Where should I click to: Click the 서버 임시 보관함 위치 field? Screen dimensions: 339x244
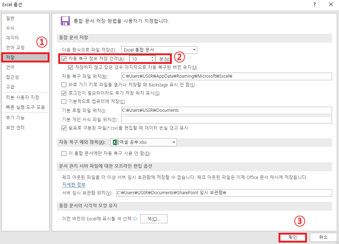click(224, 193)
